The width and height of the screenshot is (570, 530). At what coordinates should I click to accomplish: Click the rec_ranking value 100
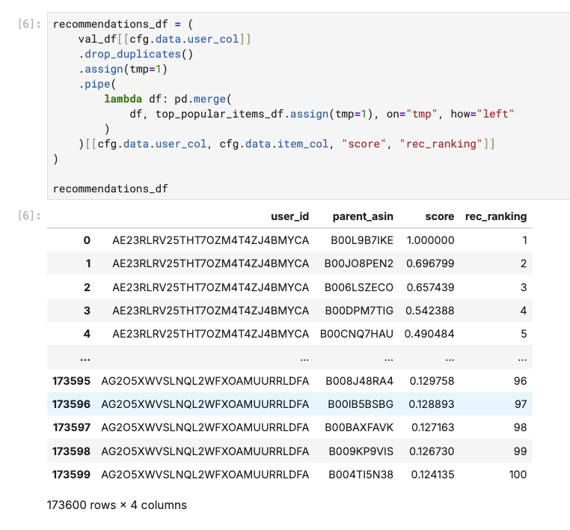point(518,475)
